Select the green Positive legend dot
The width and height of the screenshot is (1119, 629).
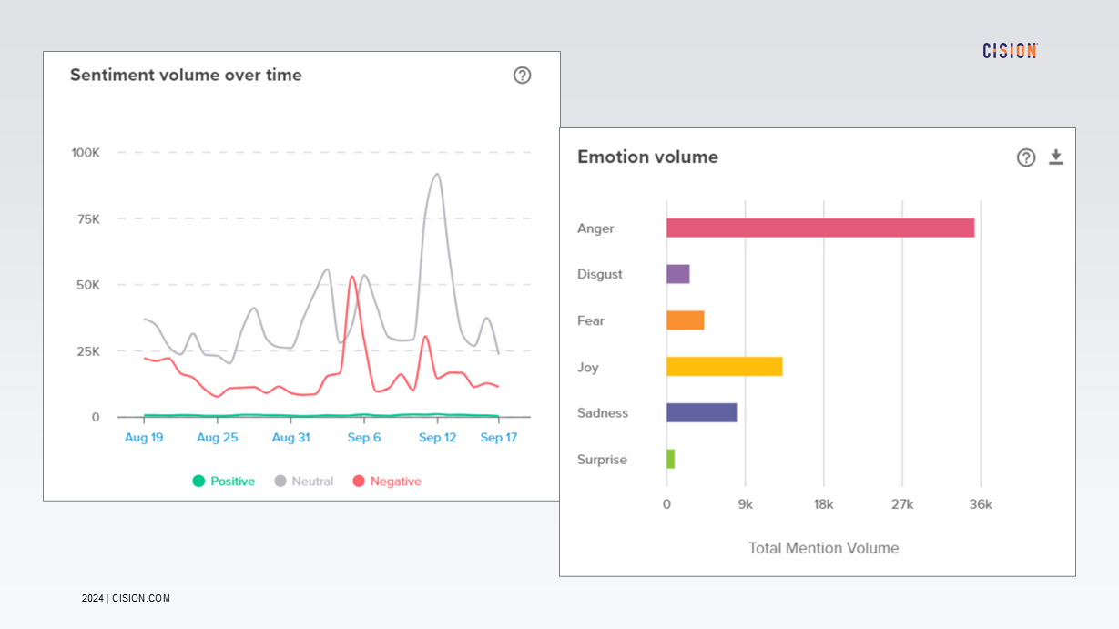[x=200, y=481]
